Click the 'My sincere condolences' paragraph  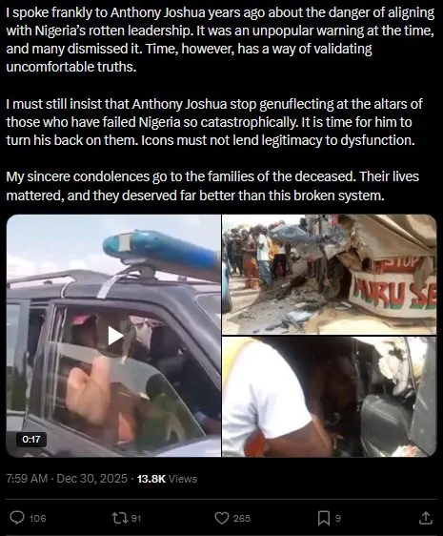pos(212,186)
